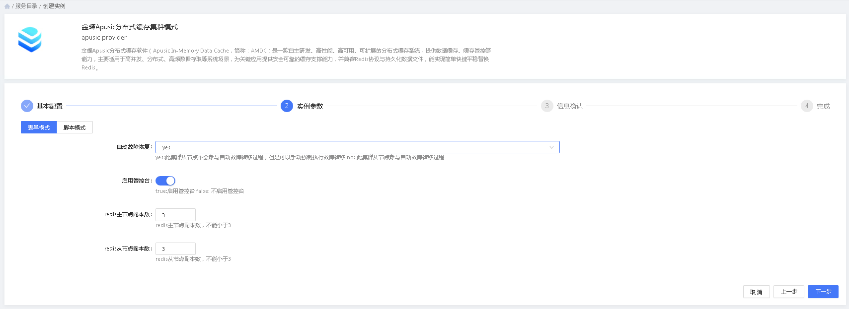Open the 自动故障恢复 dropdown

tap(357, 147)
